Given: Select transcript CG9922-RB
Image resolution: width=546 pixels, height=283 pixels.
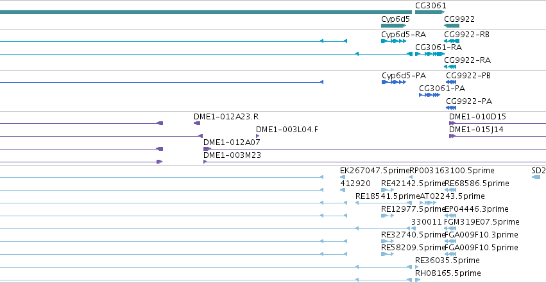Looking at the screenshot, I should pyautogui.click(x=452, y=41).
